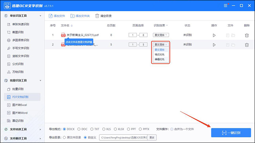
Task: Select XLS export format
Action: click(104, 129)
